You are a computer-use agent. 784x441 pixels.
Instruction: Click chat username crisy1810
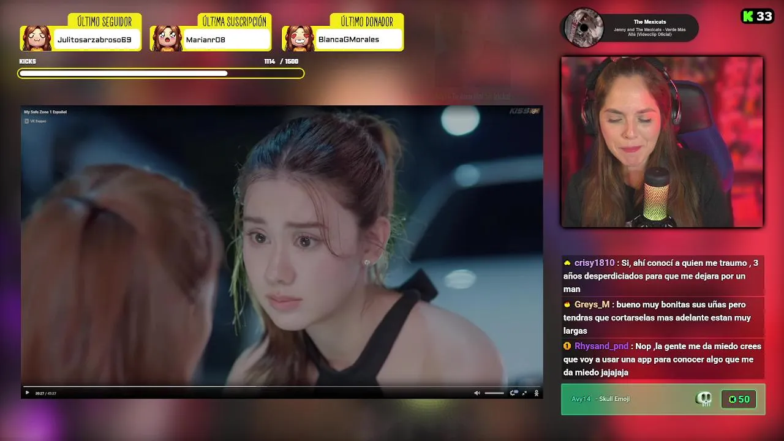[x=594, y=263]
